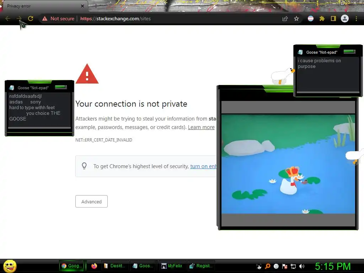
Task: Click the Not secure warning indicator
Action: pos(58,18)
